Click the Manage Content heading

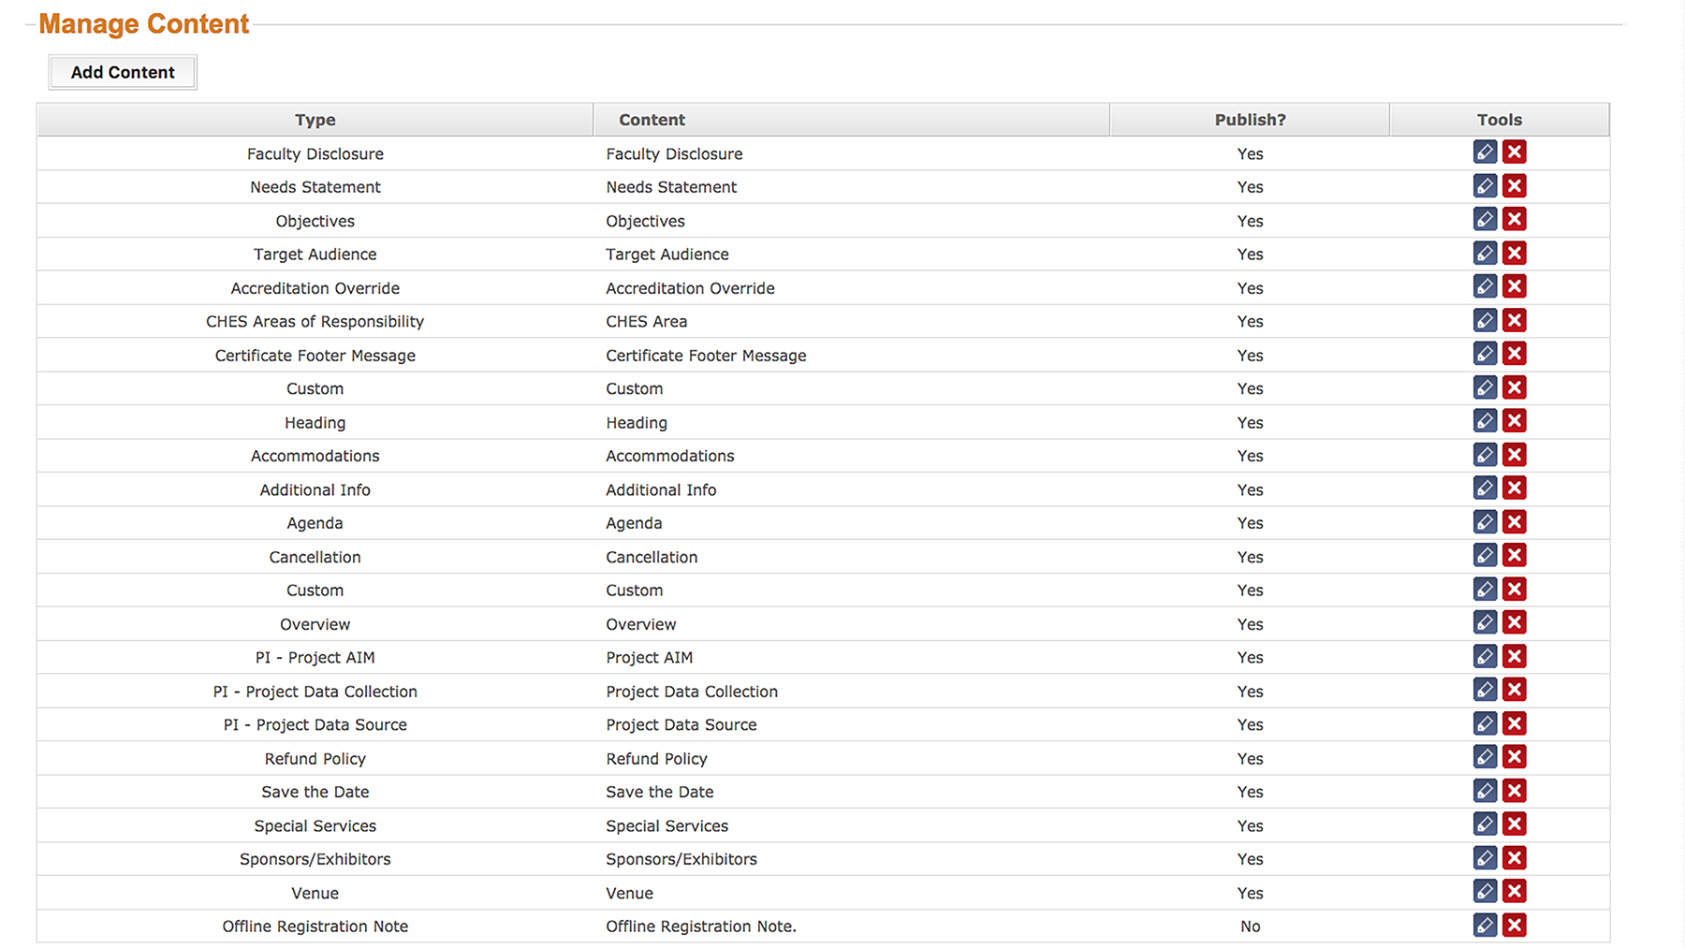[x=143, y=24]
